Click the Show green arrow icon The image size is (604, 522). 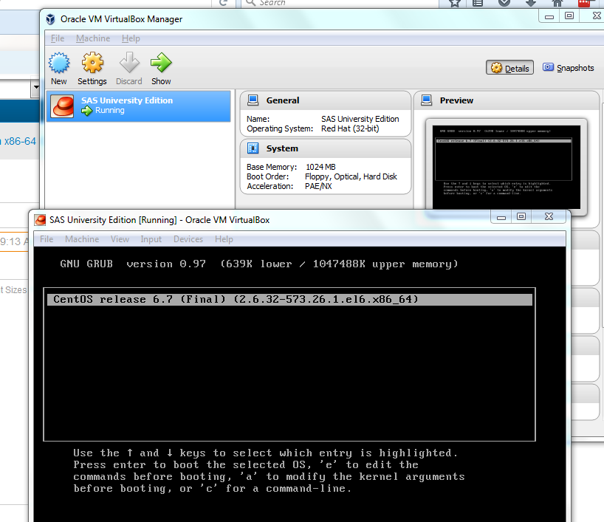point(161,63)
